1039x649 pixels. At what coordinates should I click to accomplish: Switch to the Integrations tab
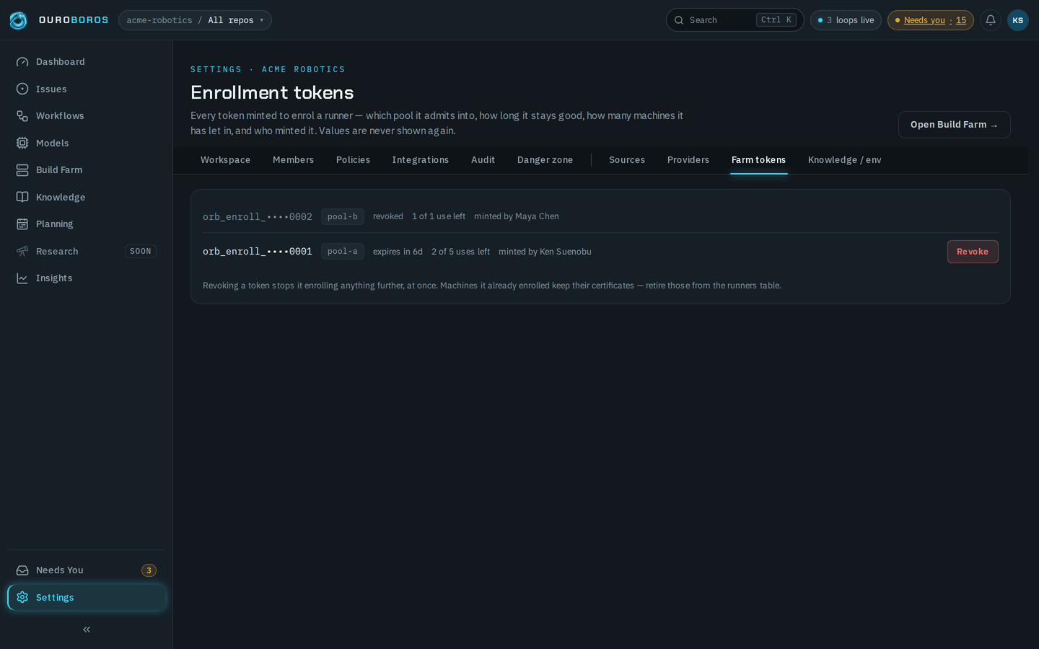coord(421,160)
